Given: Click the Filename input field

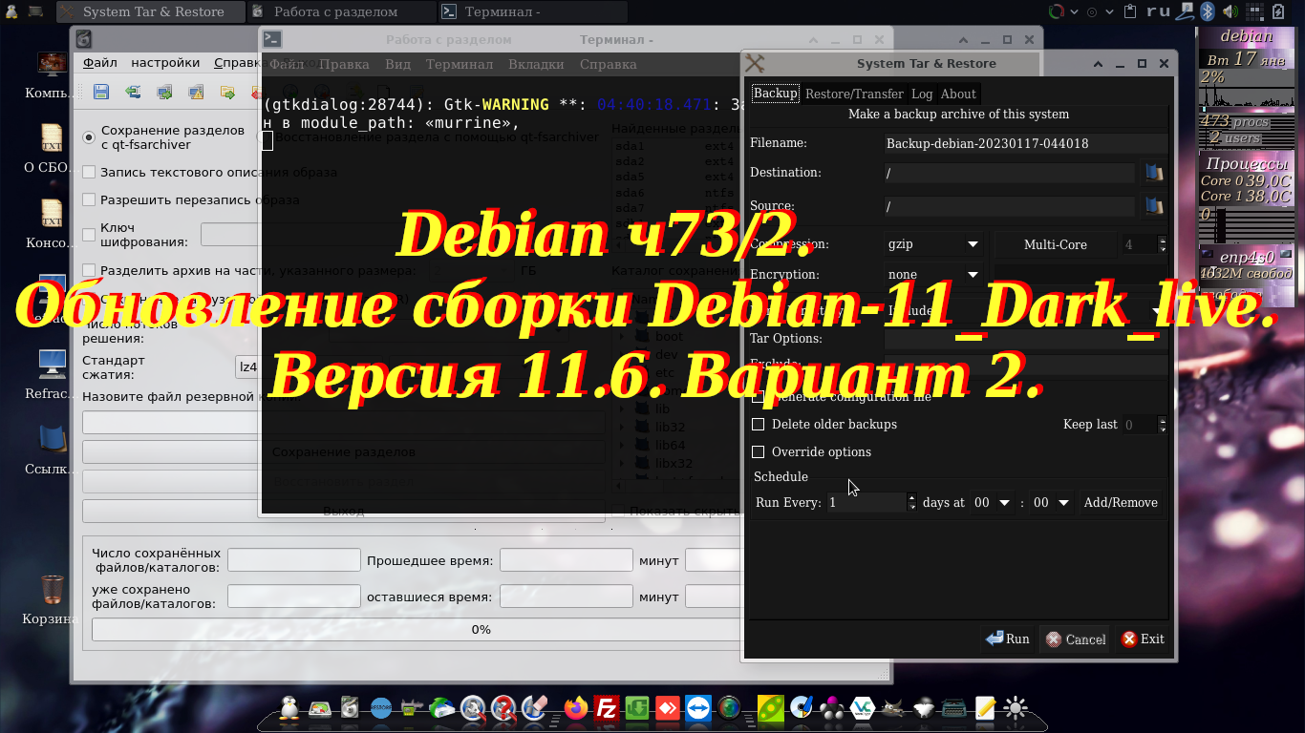Looking at the screenshot, I should coord(1025,143).
